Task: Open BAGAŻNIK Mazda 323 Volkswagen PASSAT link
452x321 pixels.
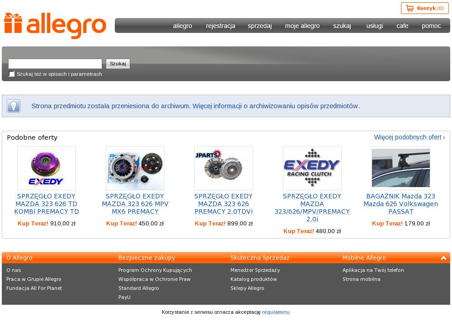Action: point(400,204)
